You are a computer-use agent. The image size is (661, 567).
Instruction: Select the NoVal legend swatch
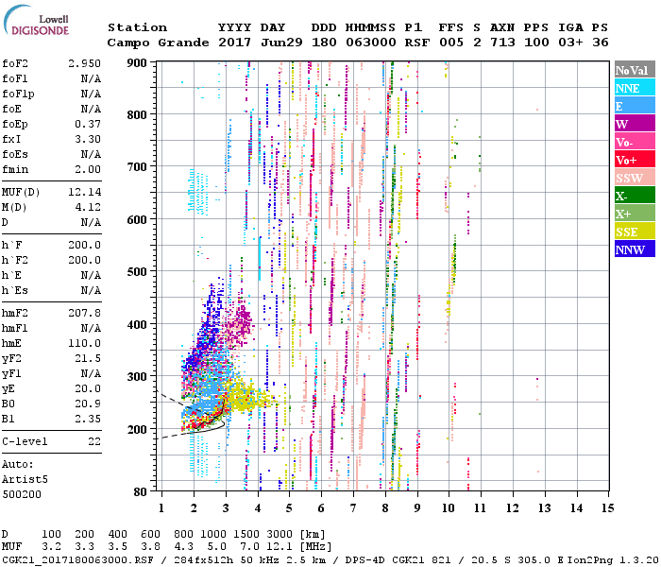(635, 71)
